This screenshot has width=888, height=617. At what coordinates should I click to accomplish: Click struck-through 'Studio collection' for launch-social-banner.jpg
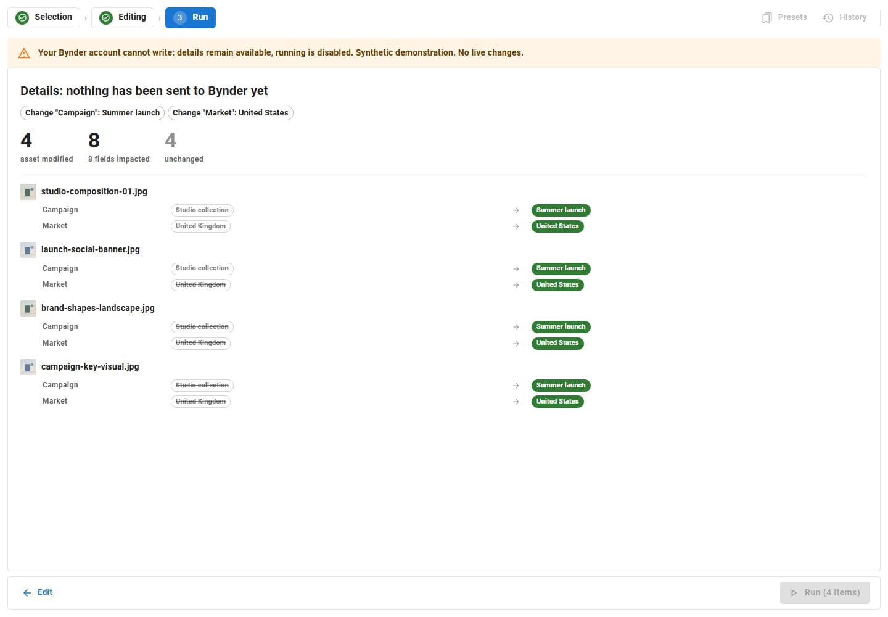tap(202, 268)
